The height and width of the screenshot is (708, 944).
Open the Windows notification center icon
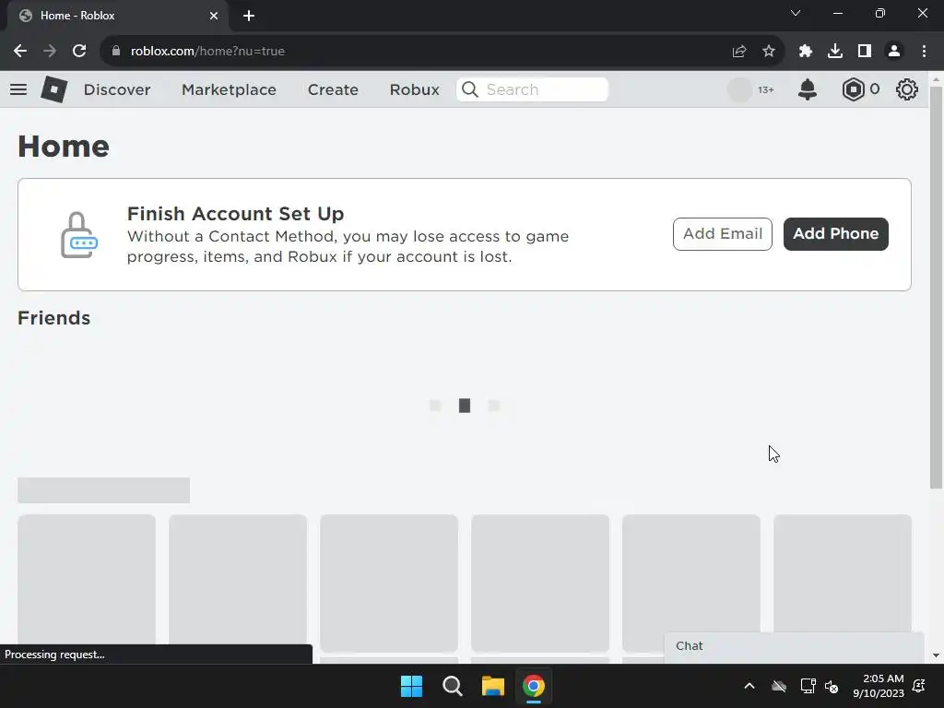pyautogui.click(x=919, y=686)
